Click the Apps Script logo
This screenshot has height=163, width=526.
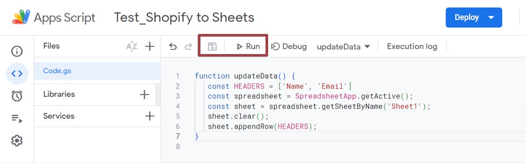pos(54,18)
